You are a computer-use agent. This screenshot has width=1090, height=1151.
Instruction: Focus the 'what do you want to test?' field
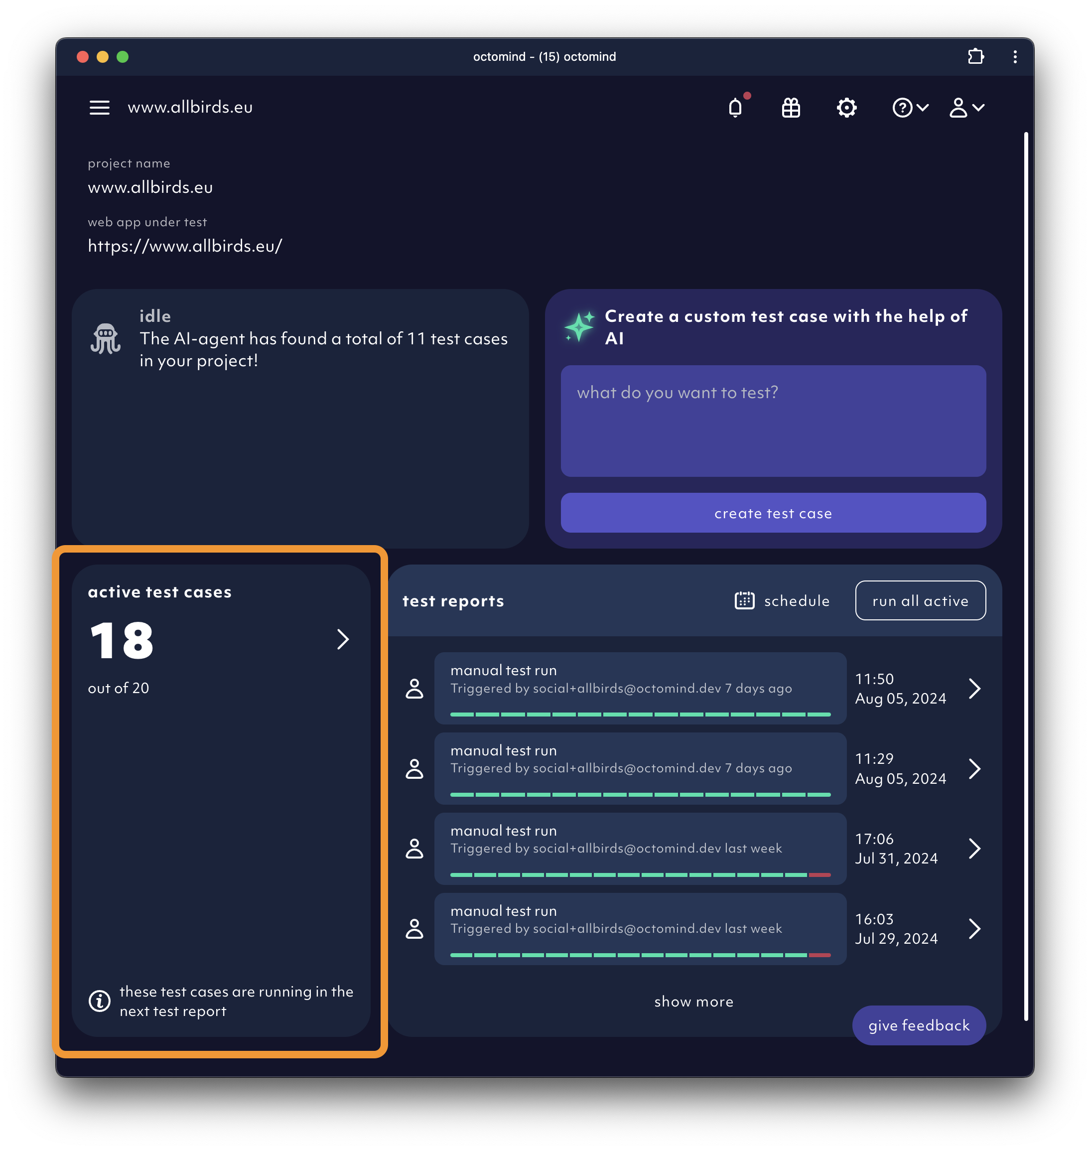click(773, 421)
